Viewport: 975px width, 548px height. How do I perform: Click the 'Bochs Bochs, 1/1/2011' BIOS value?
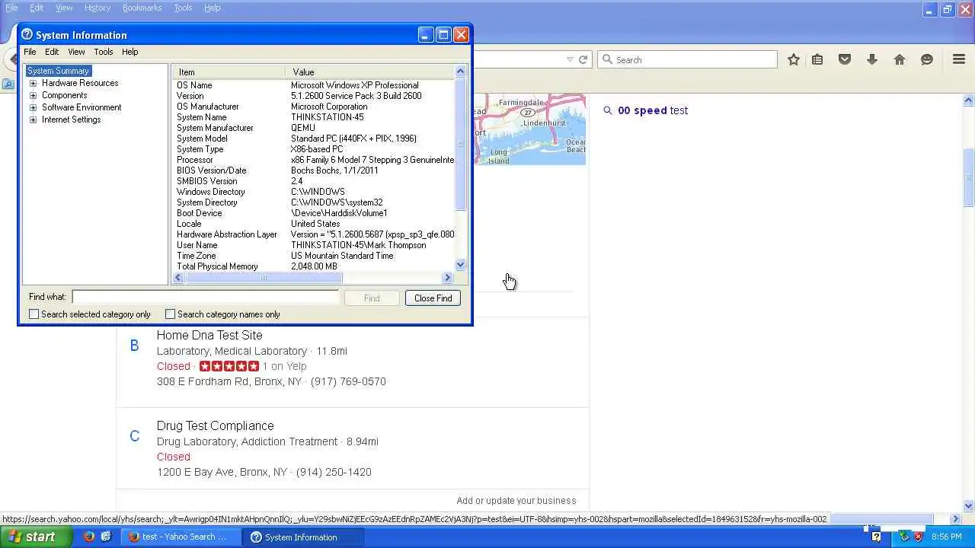(334, 170)
